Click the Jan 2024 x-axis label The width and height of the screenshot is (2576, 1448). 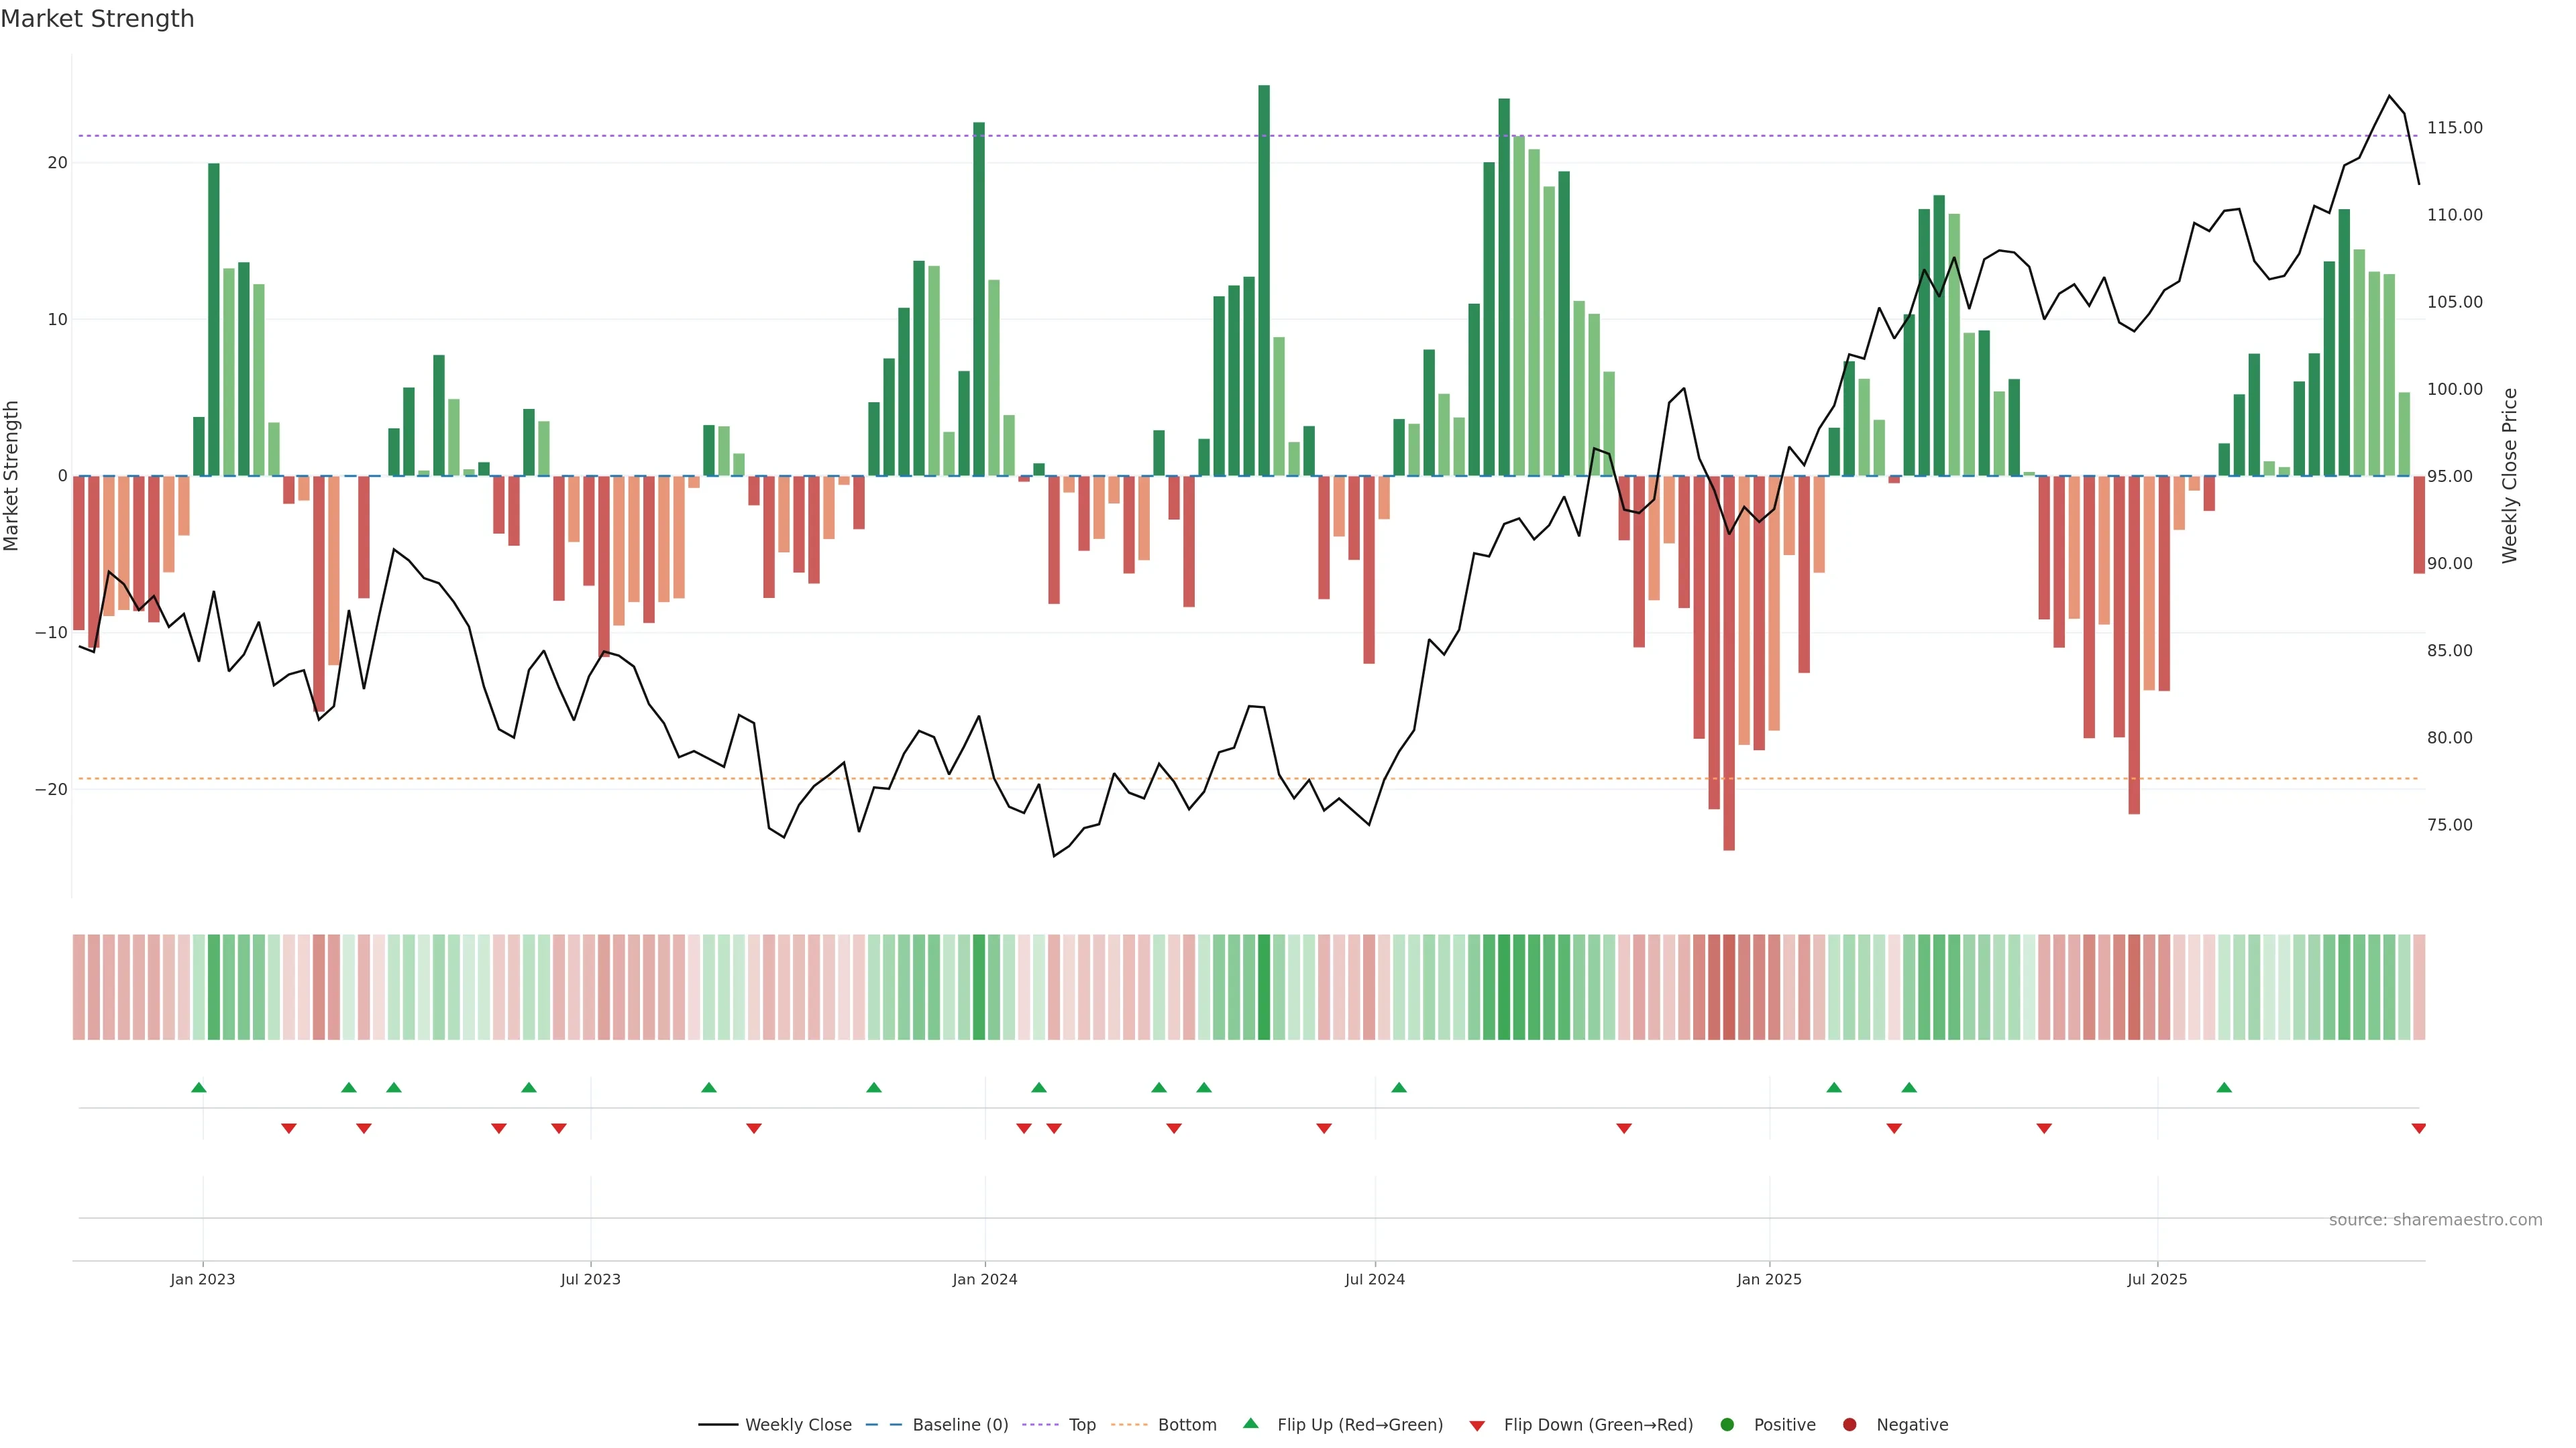985,1279
